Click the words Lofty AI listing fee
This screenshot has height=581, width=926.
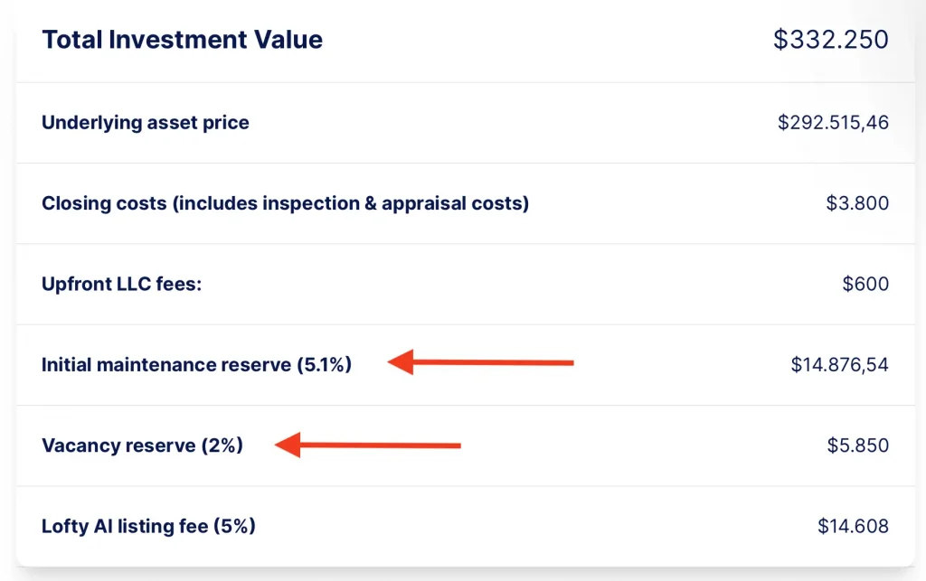pyautogui.click(x=125, y=526)
